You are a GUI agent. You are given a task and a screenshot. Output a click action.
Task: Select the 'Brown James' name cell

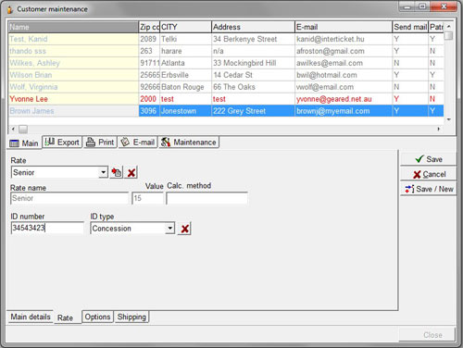(73, 111)
